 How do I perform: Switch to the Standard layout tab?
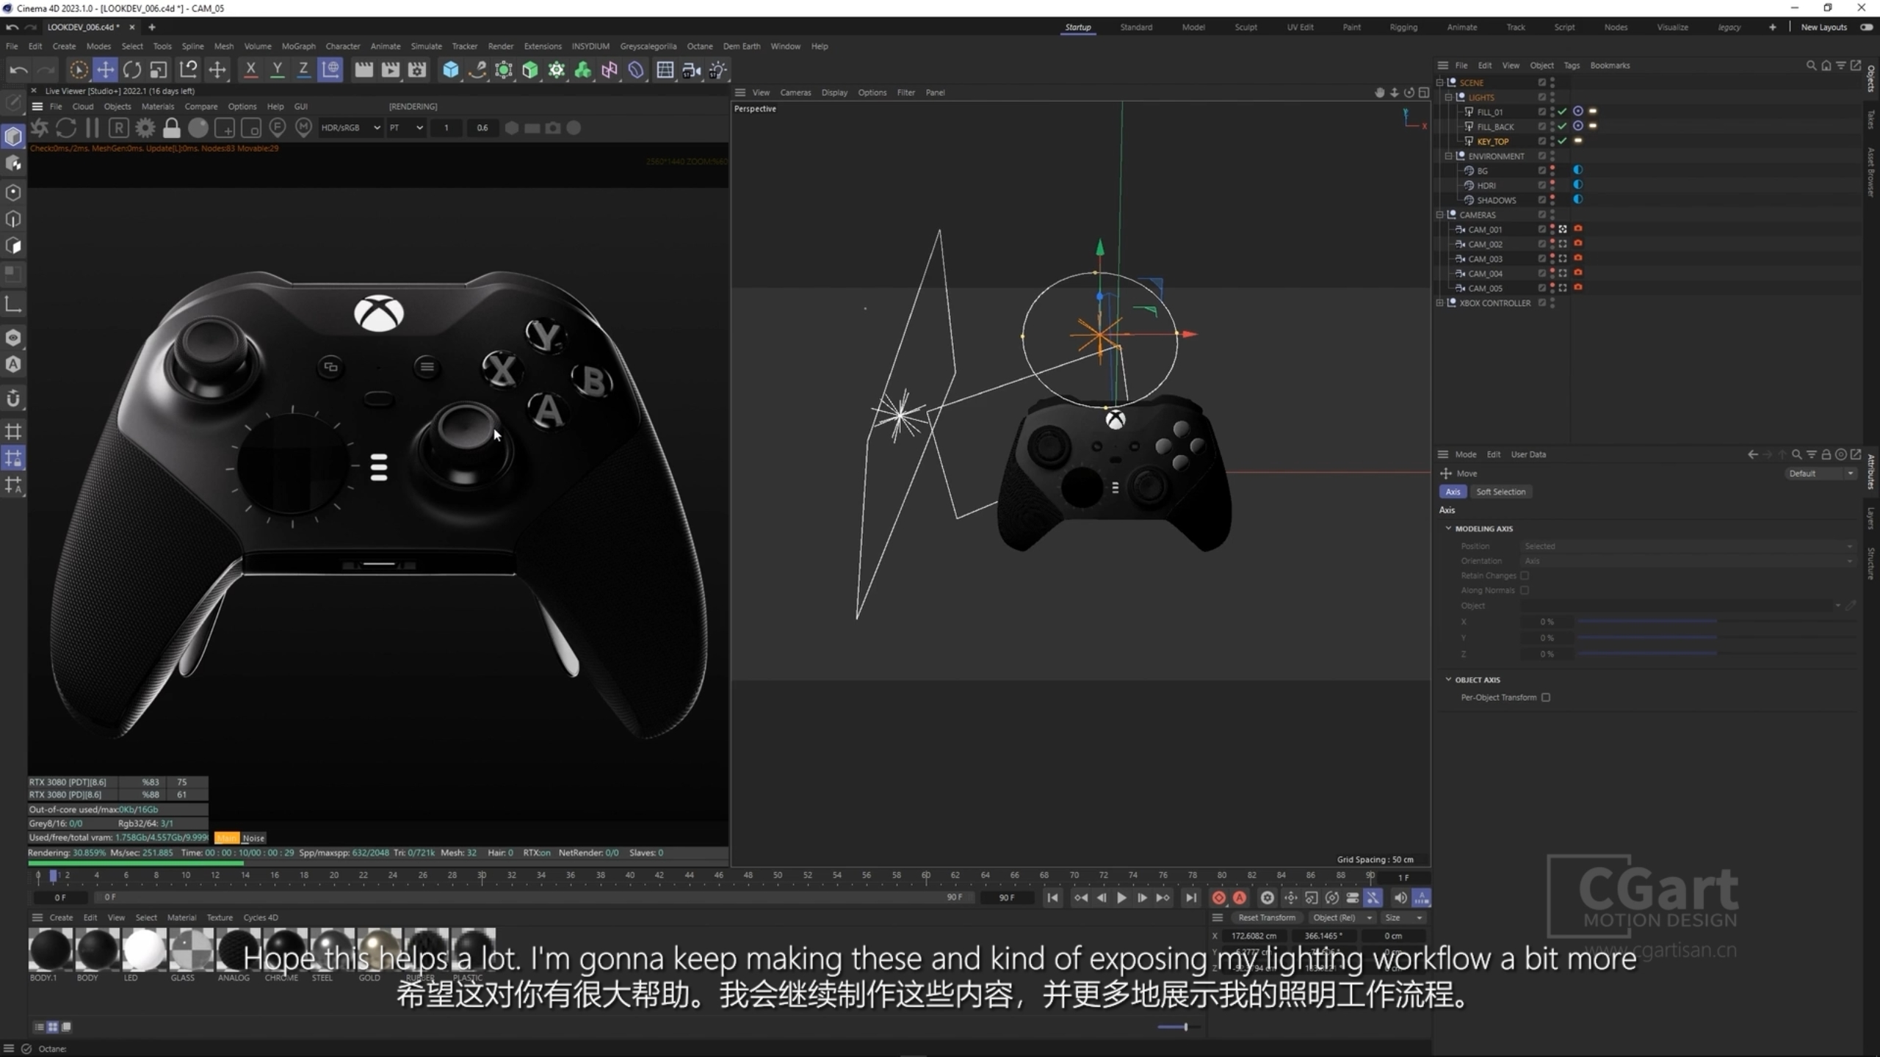[1136, 27]
